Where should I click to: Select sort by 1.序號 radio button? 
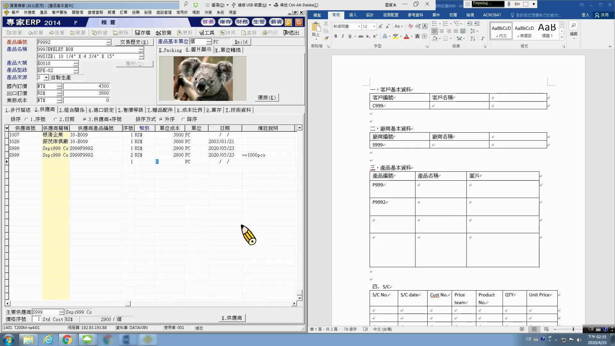coord(27,119)
